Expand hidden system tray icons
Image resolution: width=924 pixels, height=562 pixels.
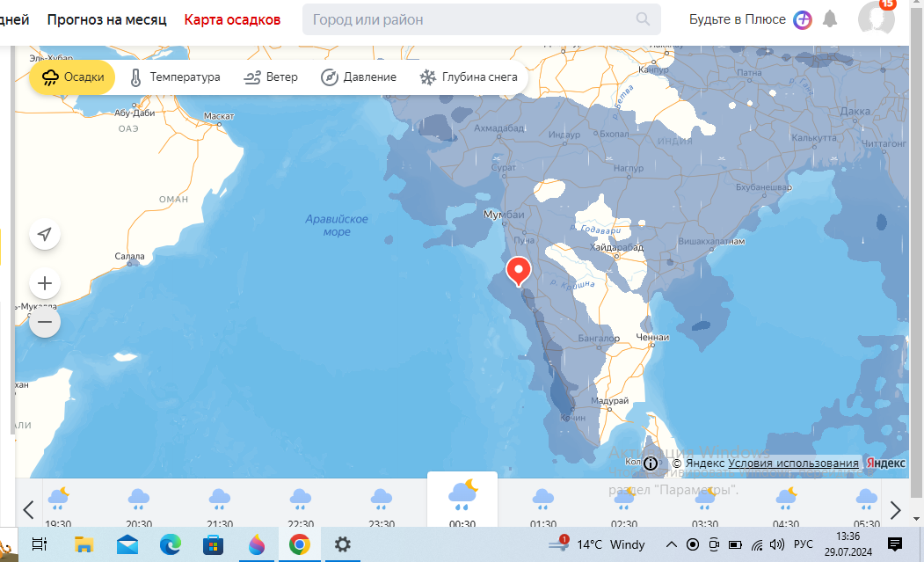(x=671, y=544)
